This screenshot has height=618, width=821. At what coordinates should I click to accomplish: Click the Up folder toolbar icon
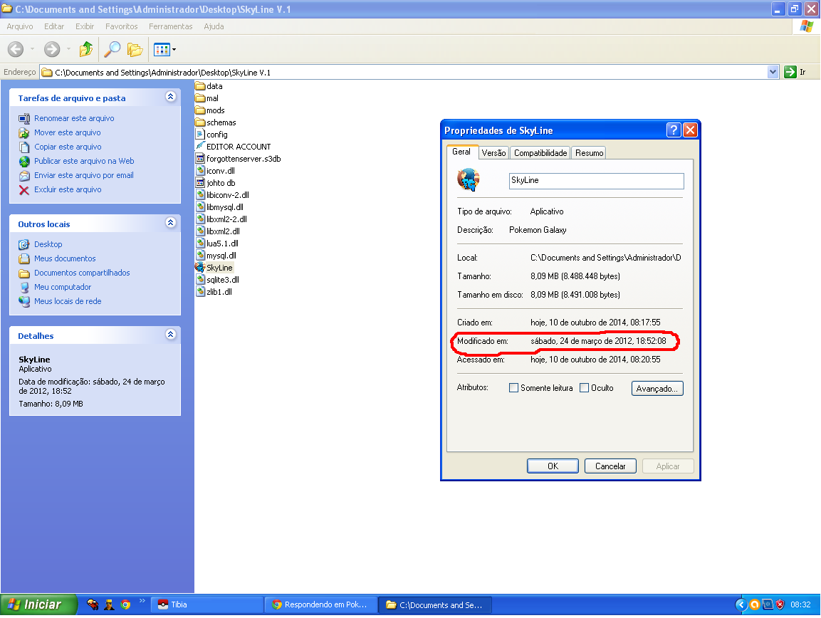(86, 49)
